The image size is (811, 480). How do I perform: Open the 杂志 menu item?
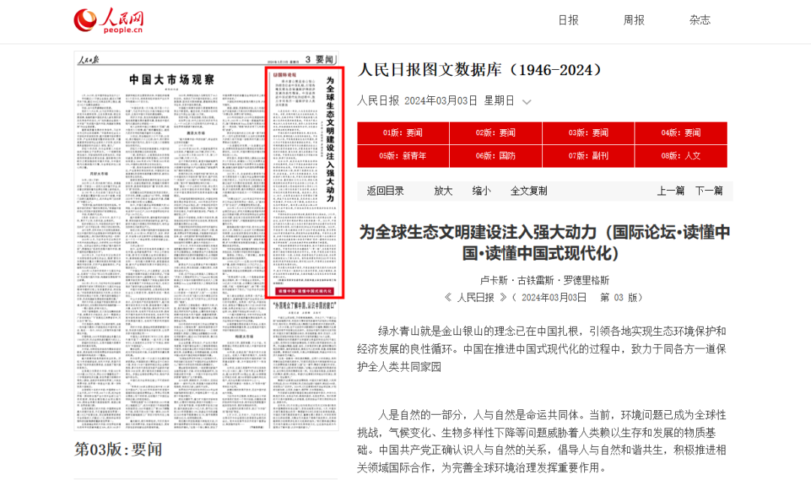click(700, 20)
